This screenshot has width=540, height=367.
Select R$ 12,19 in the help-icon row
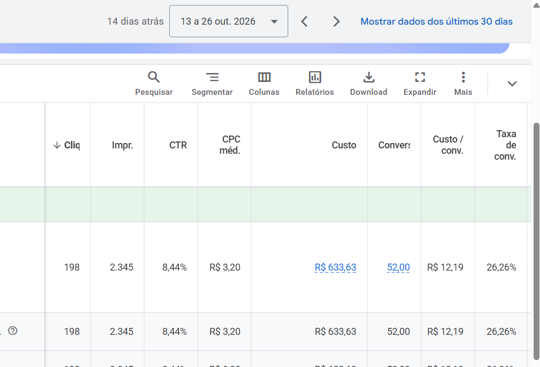click(445, 332)
